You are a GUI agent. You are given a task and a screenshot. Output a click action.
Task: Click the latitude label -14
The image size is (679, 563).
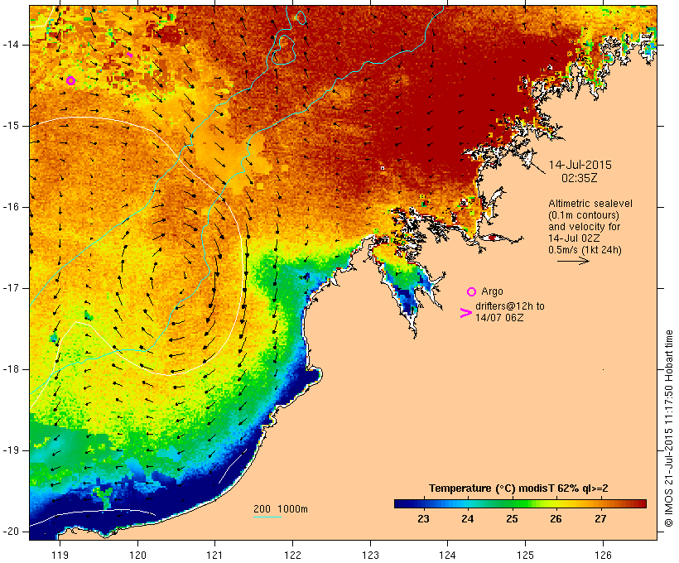tap(11, 45)
